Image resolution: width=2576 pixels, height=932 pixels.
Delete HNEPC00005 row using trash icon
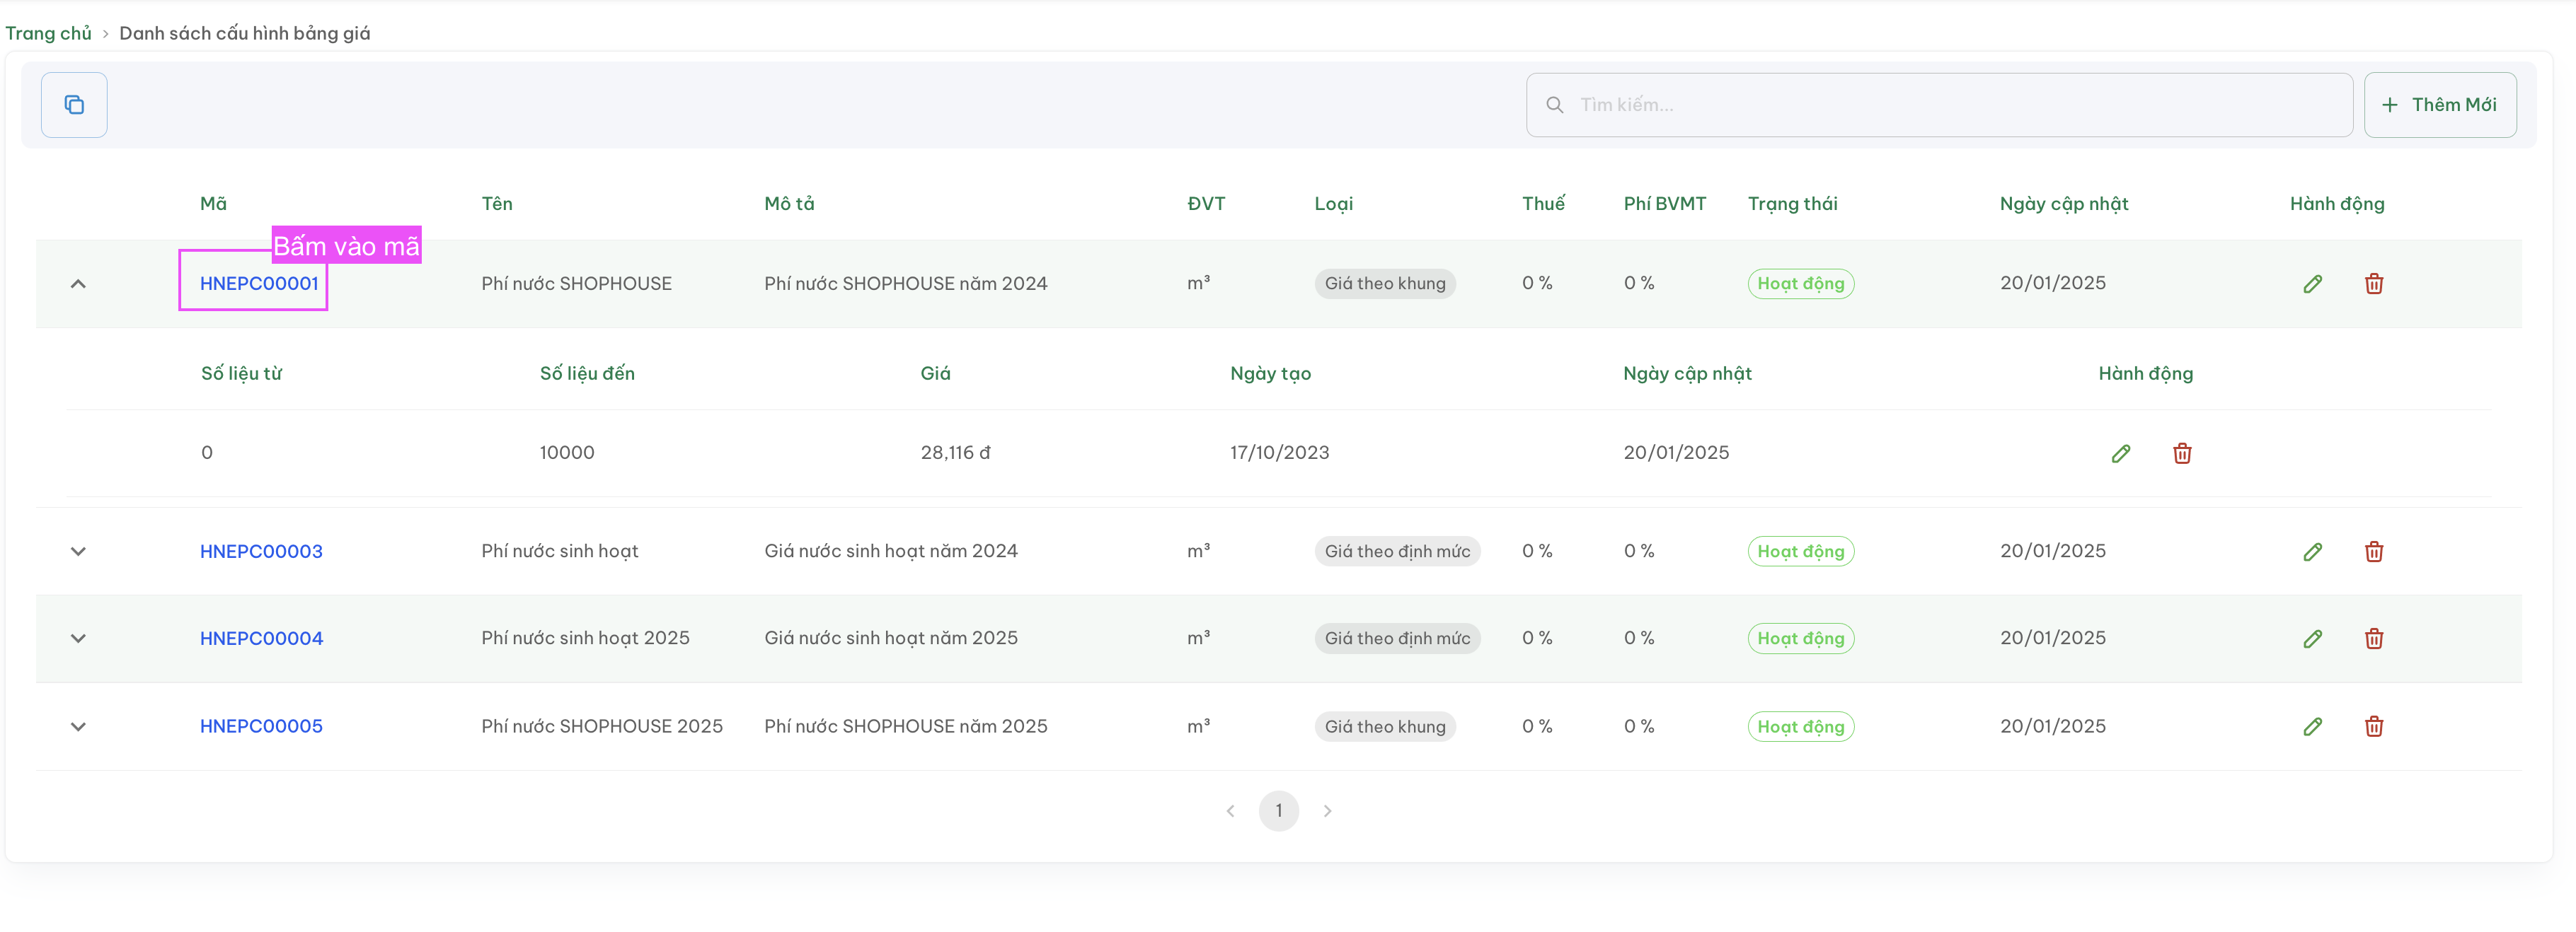2373,726
